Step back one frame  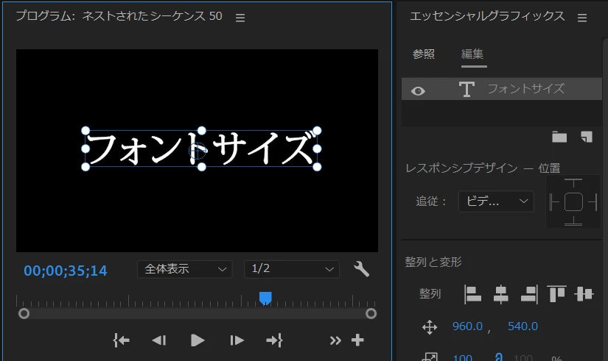point(159,340)
